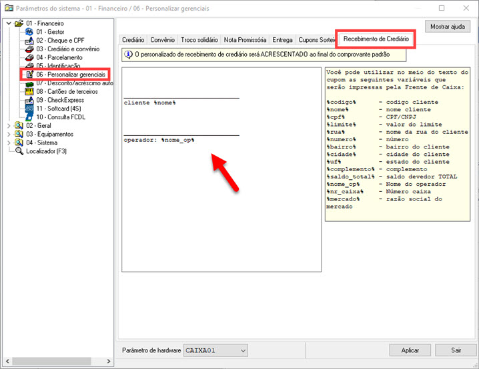Click the 01 - Financeiro open folder icon
Image resolution: width=479 pixels, height=369 pixels.
[19, 23]
